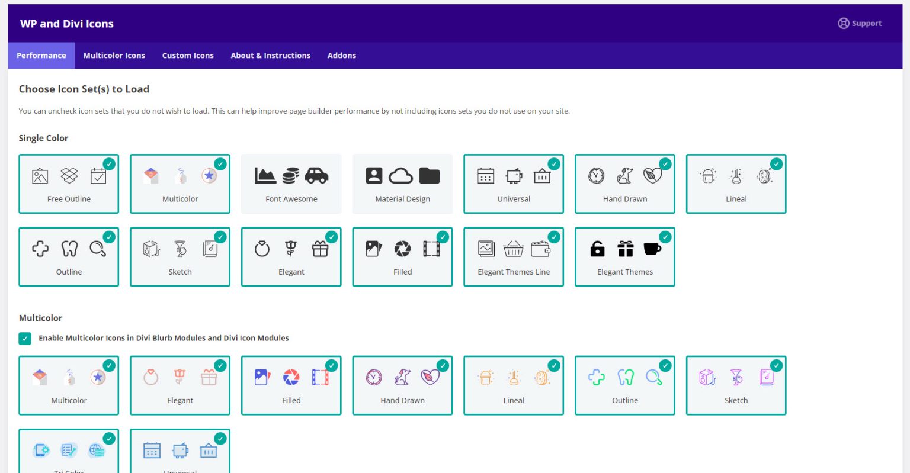This screenshot has width=910, height=473.
Task: Select the shopping basket icon in Elegant Themes Line
Action: point(513,249)
